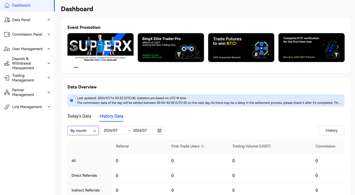Expand the Data Panel chevron
The width and height of the screenshot is (355, 195).
pyautogui.click(x=49, y=20)
